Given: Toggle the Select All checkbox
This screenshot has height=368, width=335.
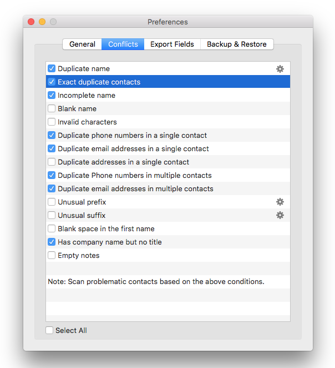Looking at the screenshot, I should 50,330.
